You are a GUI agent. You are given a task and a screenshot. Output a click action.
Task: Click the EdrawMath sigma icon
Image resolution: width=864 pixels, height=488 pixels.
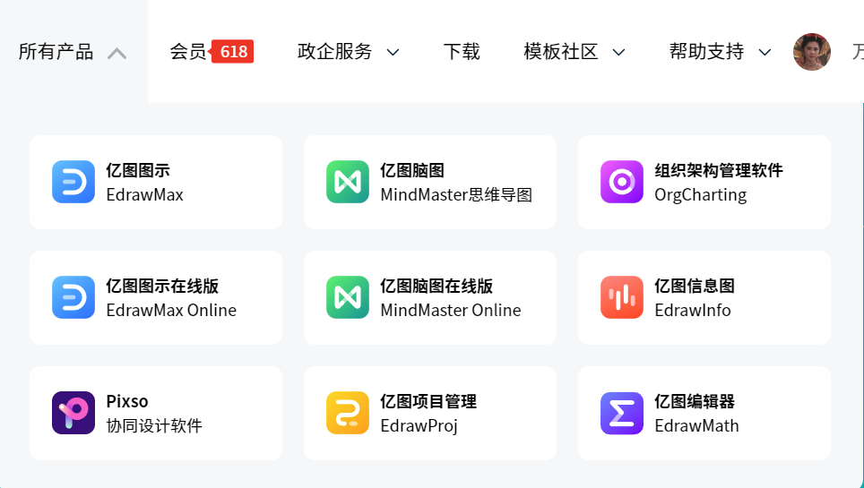tap(622, 413)
